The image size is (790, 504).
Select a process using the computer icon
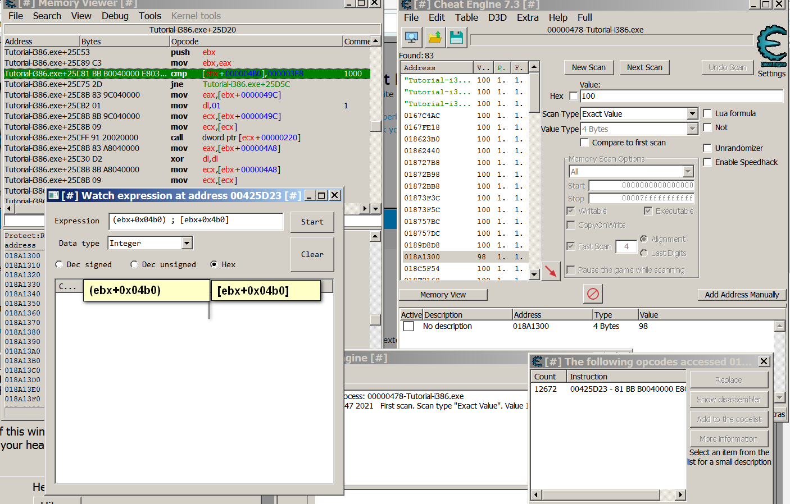pos(412,37)
